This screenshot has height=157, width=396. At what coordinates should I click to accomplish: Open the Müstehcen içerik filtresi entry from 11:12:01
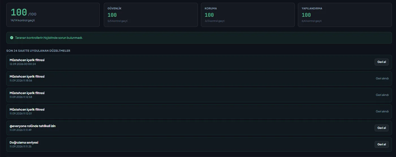(x=199, y=111)
